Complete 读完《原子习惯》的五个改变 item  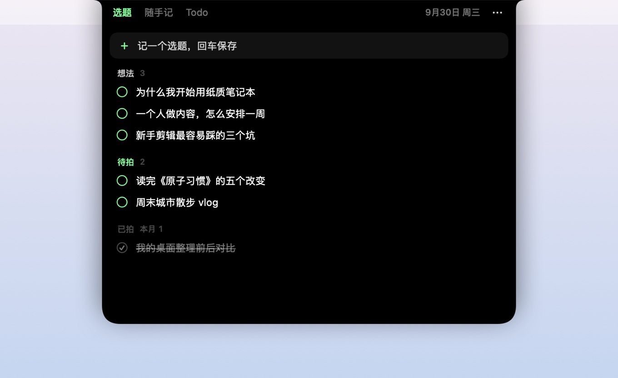[x=122, y=181]
